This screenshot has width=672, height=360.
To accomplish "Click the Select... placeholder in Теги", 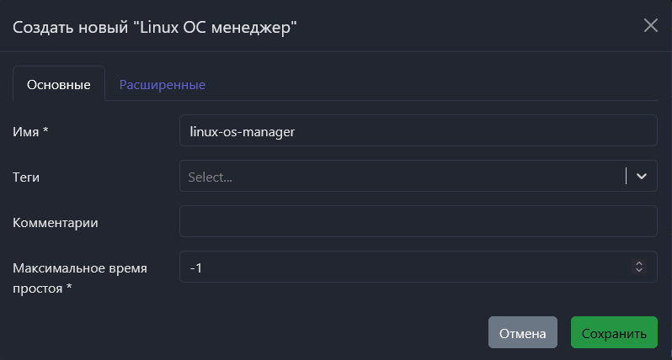I will 211,177.
